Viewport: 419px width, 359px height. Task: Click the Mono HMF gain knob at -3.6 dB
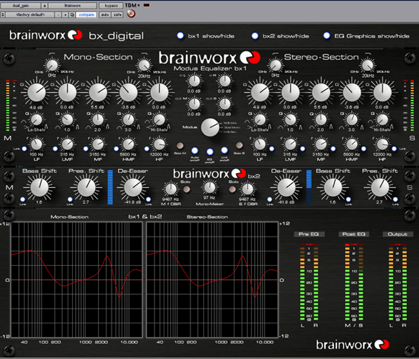(128, 92)
